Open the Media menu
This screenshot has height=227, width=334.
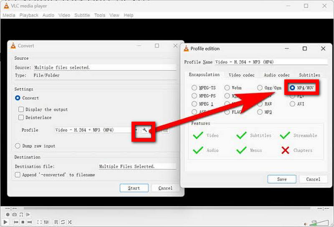(x=9, y=15)
